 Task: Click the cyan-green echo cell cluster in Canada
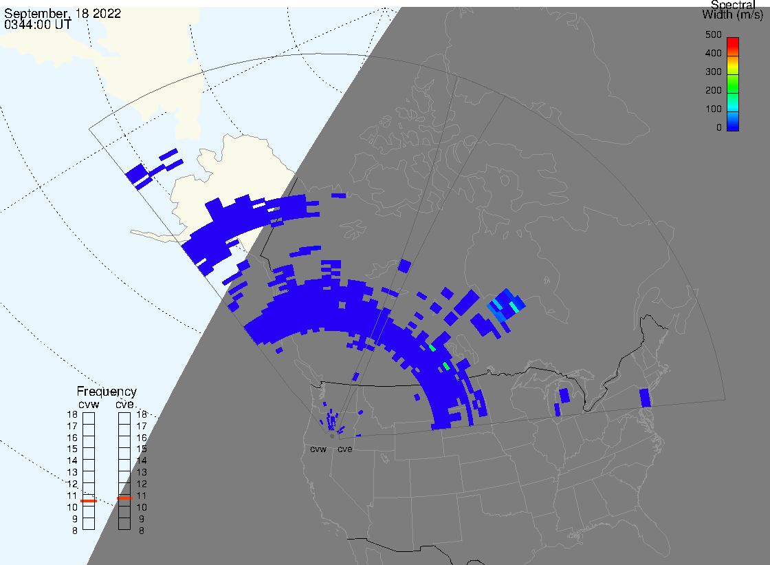point(506,306)
